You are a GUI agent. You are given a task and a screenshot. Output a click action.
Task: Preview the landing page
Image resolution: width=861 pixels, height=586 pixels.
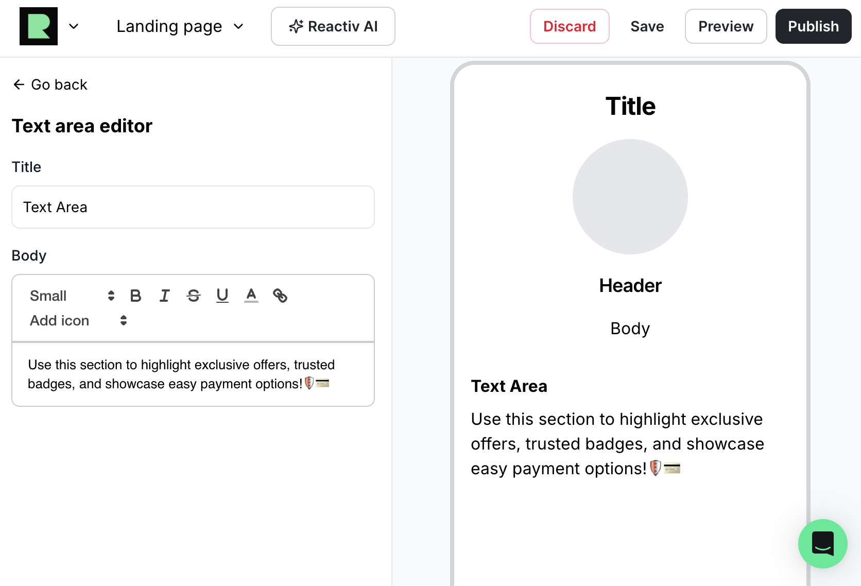(x=726, y=26)
